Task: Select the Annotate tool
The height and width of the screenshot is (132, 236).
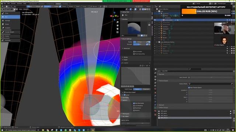Action: point(10,40)
